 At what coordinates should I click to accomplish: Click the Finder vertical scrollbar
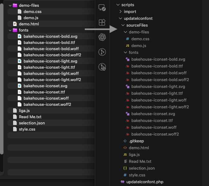pos(2,77)
